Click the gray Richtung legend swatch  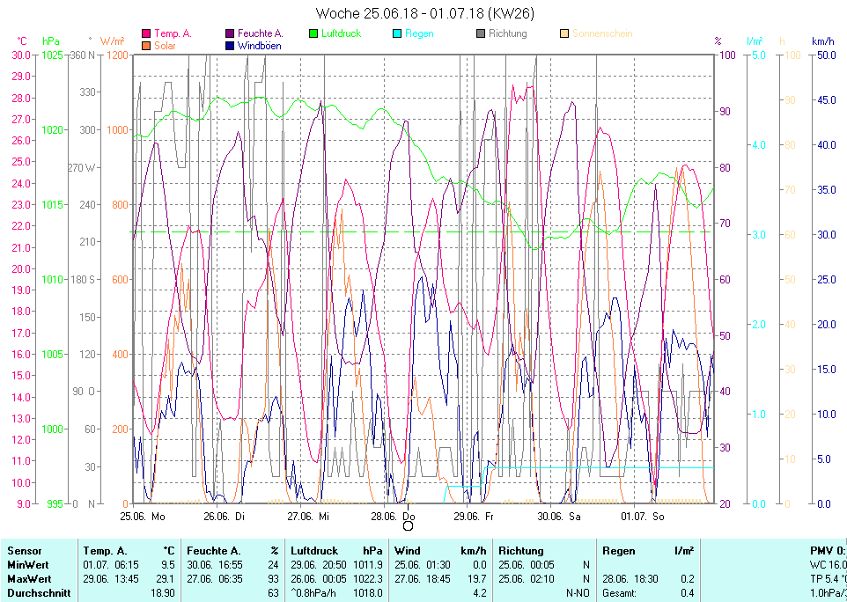481,33
